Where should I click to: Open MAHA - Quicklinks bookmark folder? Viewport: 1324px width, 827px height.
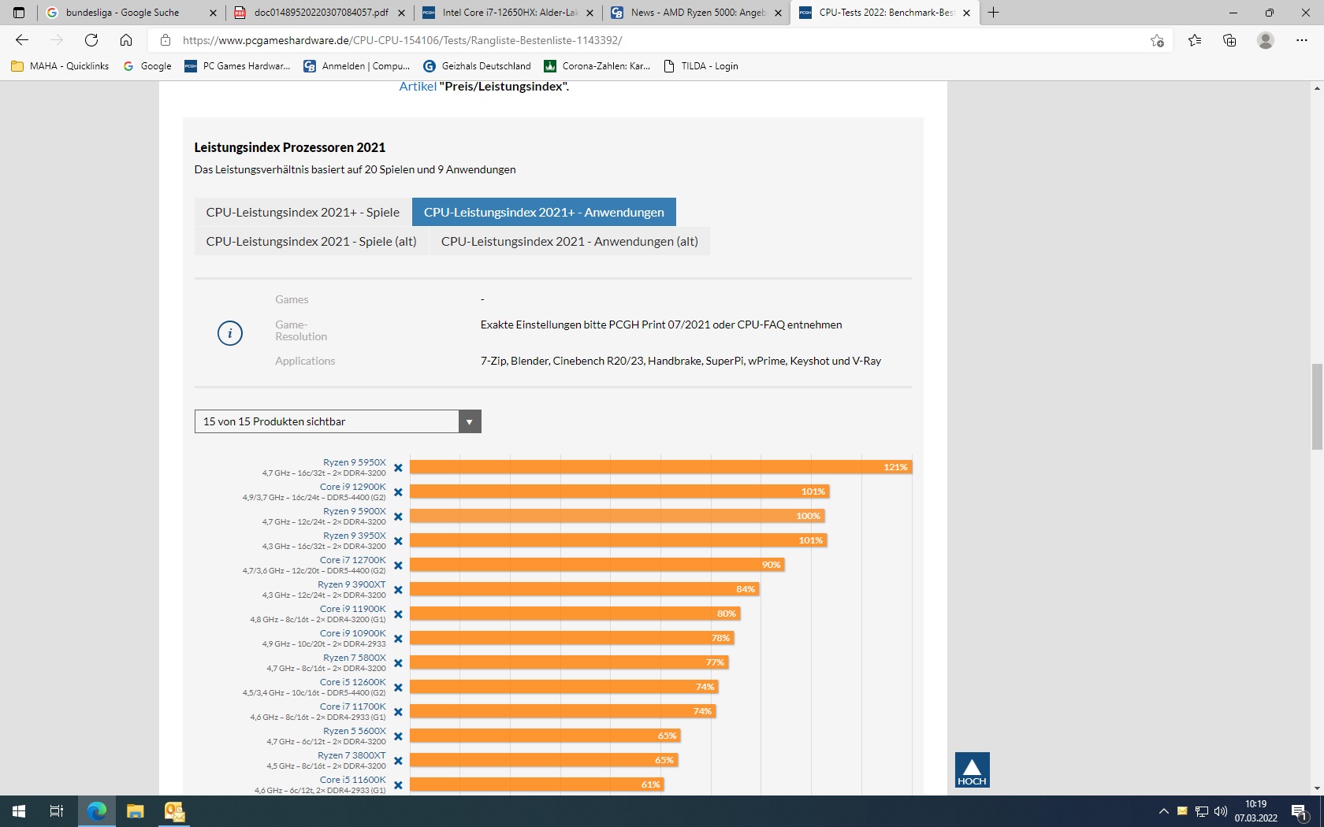pos(60,66)
